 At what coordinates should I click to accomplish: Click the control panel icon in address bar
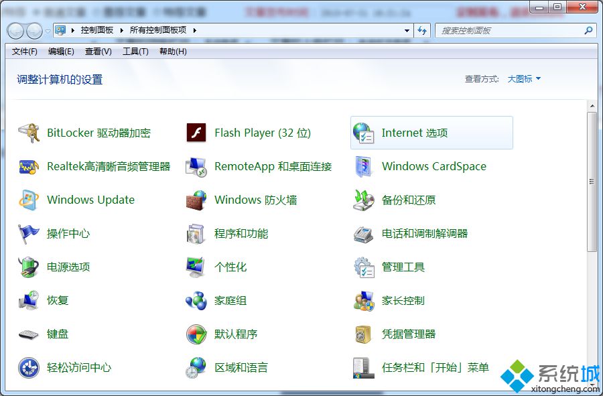[60, 30]
